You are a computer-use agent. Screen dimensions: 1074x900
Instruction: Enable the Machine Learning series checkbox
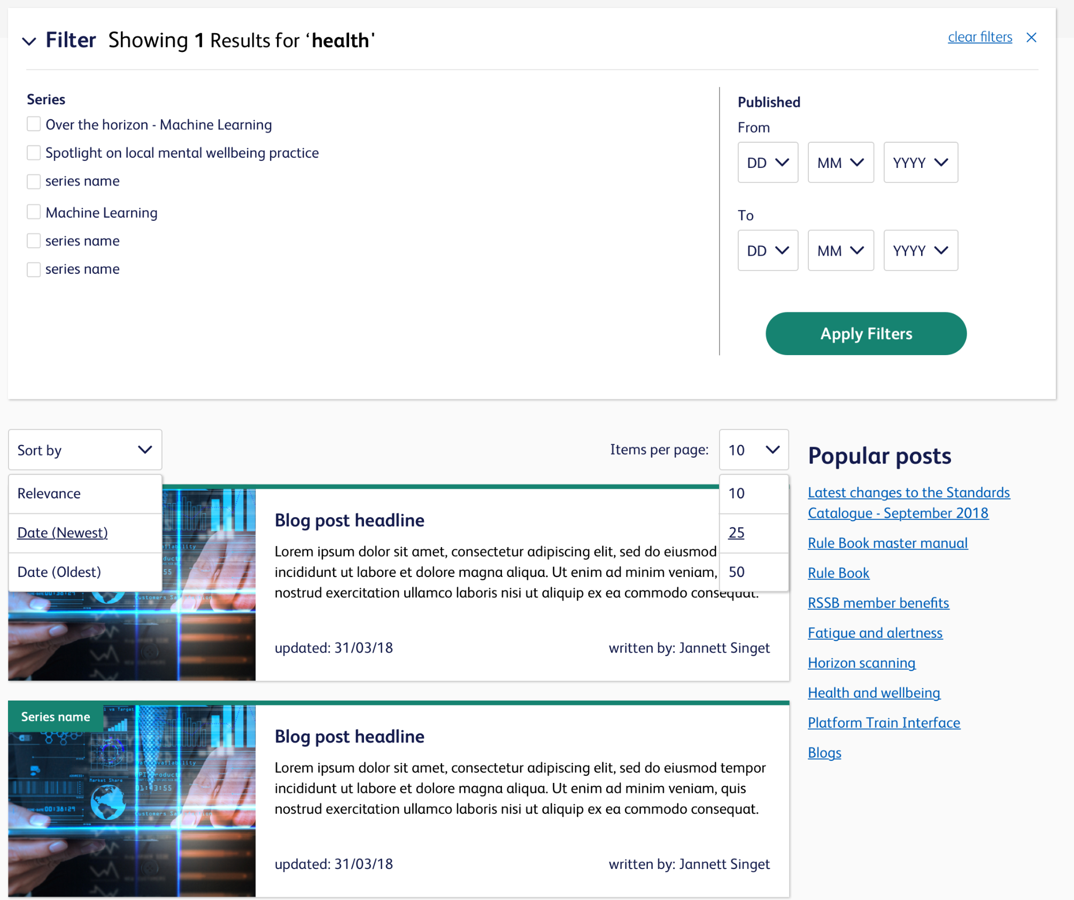34,212
